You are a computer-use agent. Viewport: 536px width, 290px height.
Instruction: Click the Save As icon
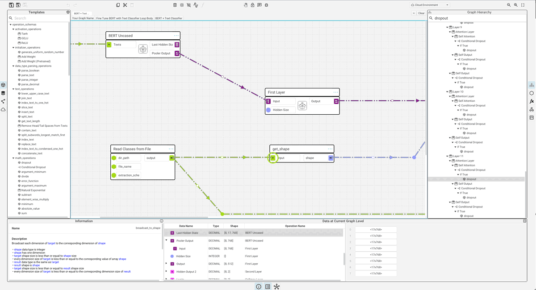tap(18, 5)
